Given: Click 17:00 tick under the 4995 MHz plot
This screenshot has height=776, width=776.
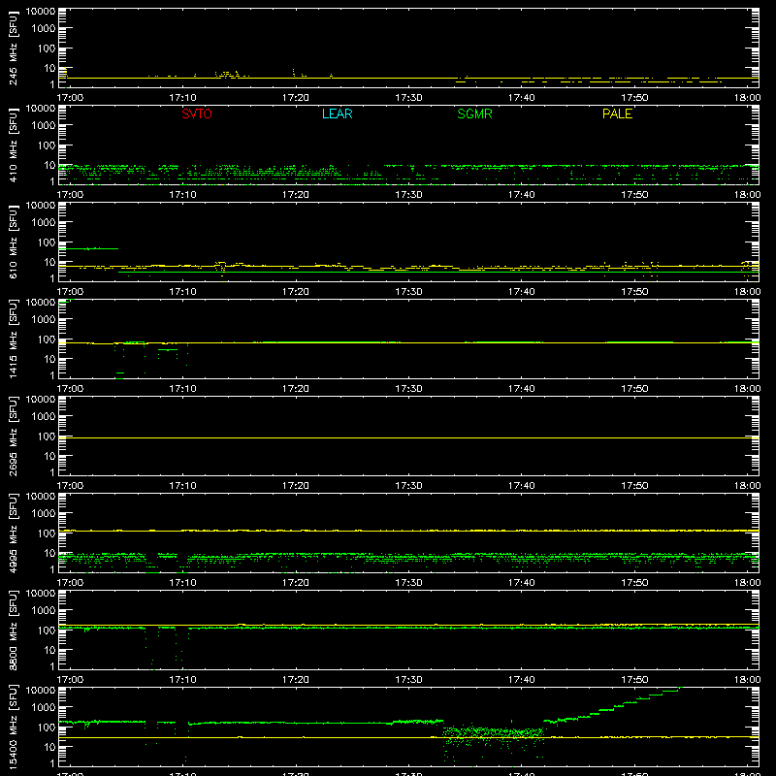Looking at the screenshot, I should (70, 583).
